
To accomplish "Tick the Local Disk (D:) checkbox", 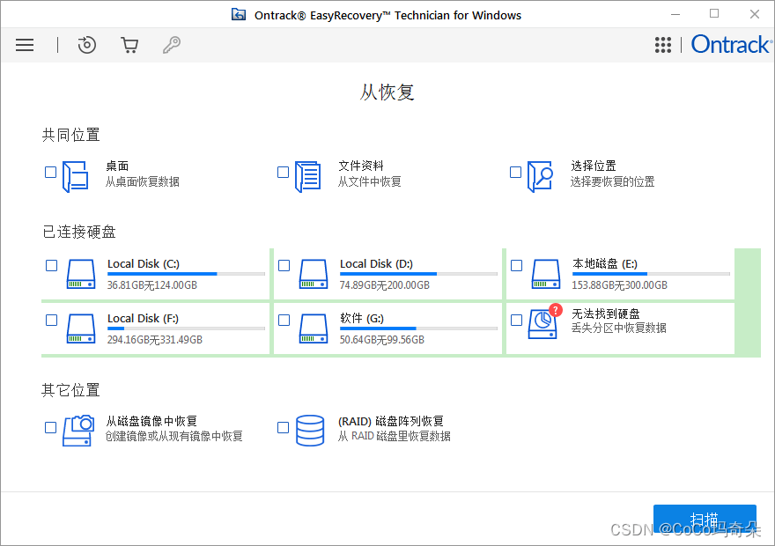I will pyautogui.click(x=284, y=265).
